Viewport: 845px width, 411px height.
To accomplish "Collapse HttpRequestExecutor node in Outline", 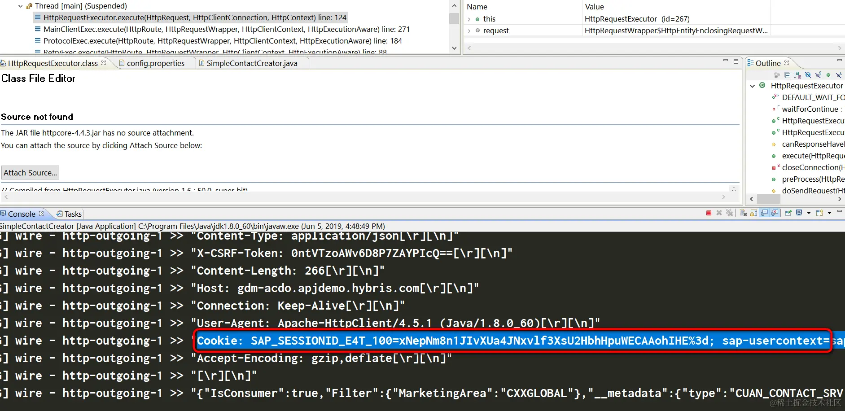I will 753,86.
